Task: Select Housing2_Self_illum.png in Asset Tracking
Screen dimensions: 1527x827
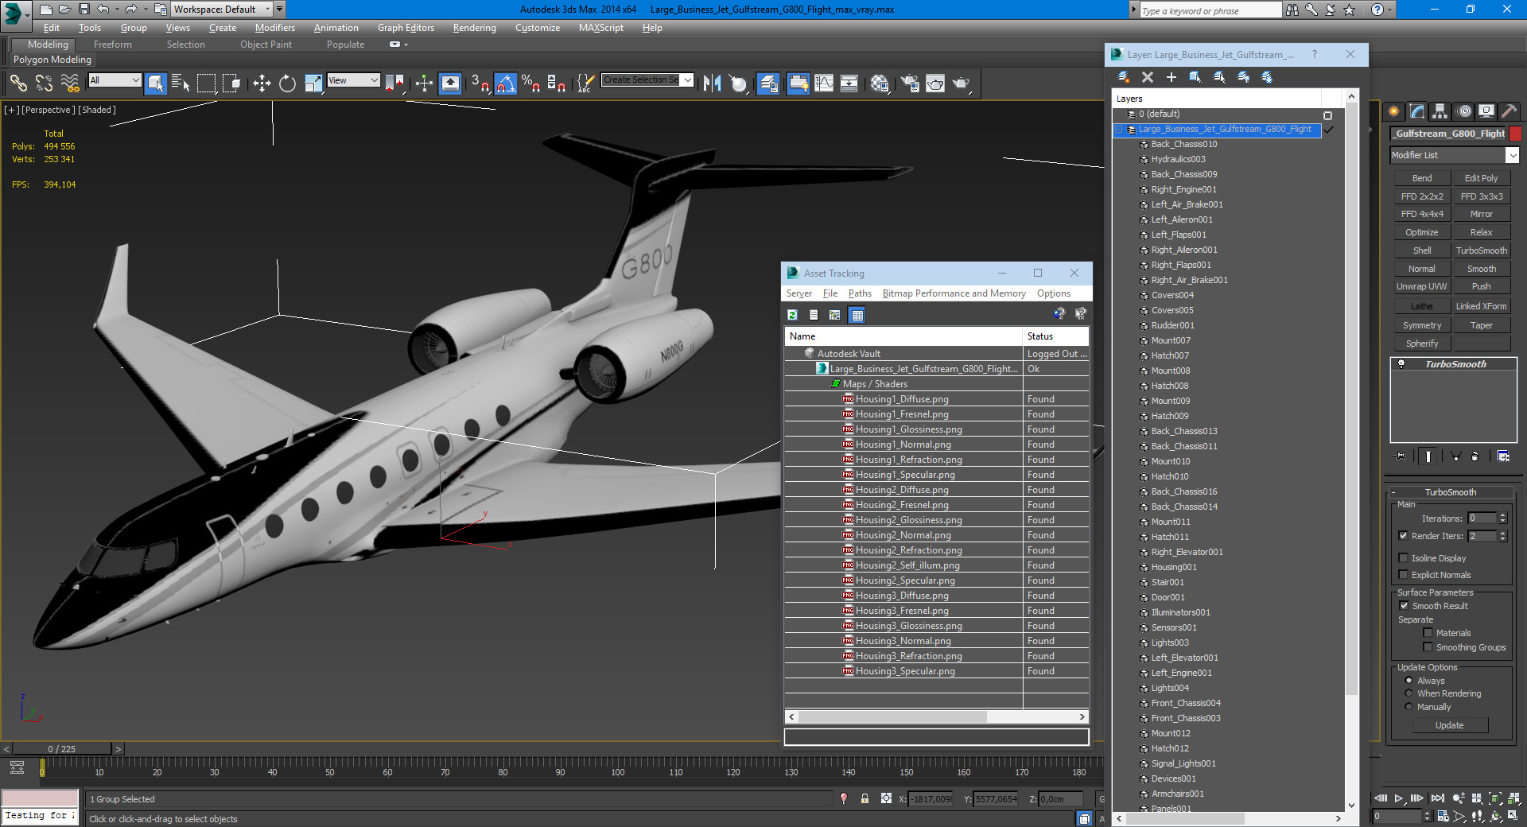Action: point(907,565)
